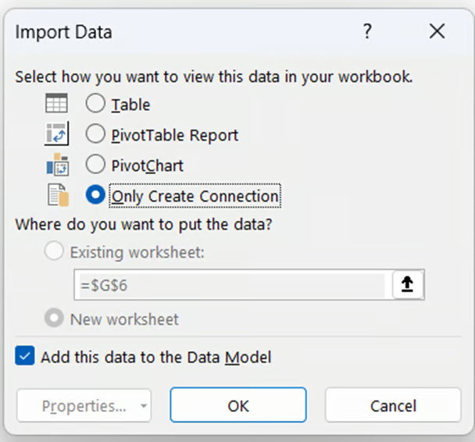
Task: Select the New worksheet radio button
Action: click(x=55, y=319)
